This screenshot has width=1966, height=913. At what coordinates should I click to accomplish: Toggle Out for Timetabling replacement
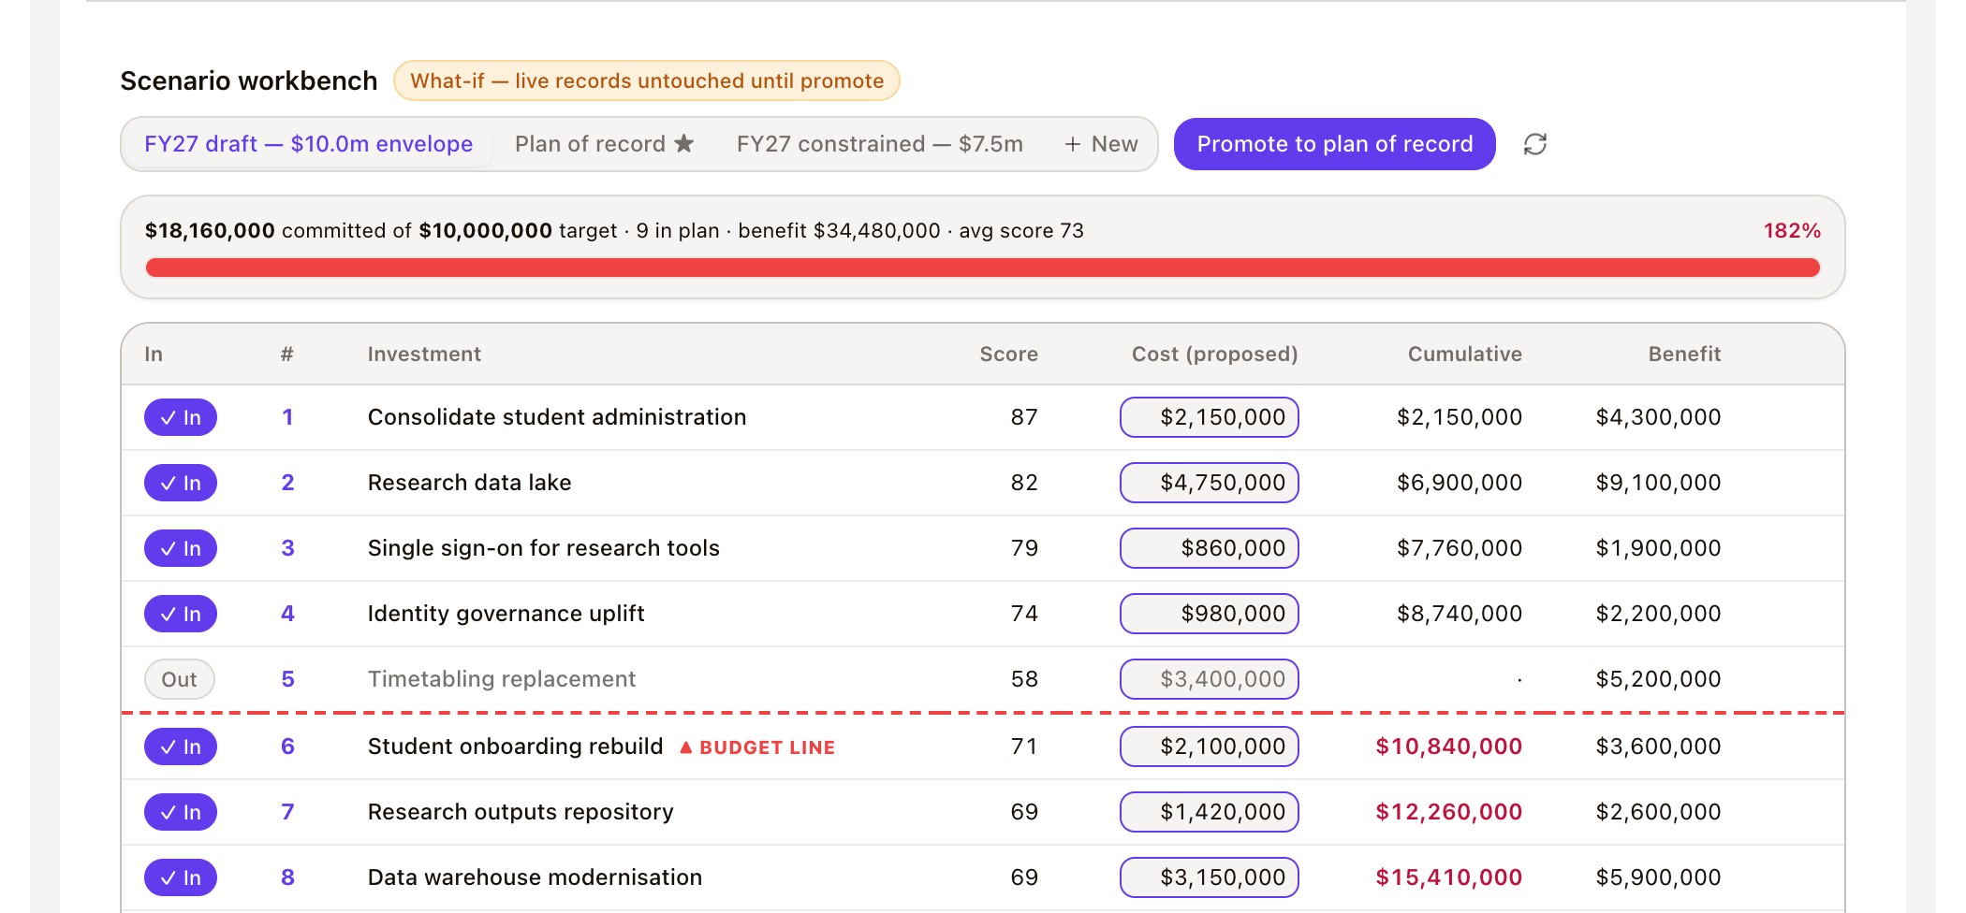180,679
